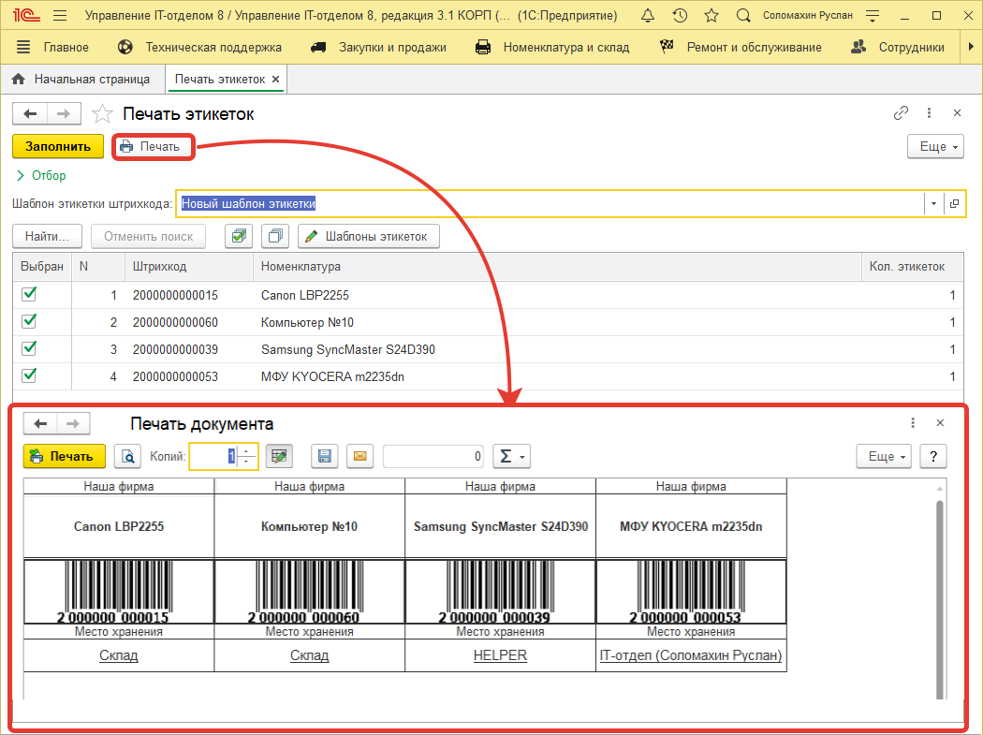This screenshot has height=735, width=983.
Task: Open the label template dropdown arrow
Action: click(933, 203)
